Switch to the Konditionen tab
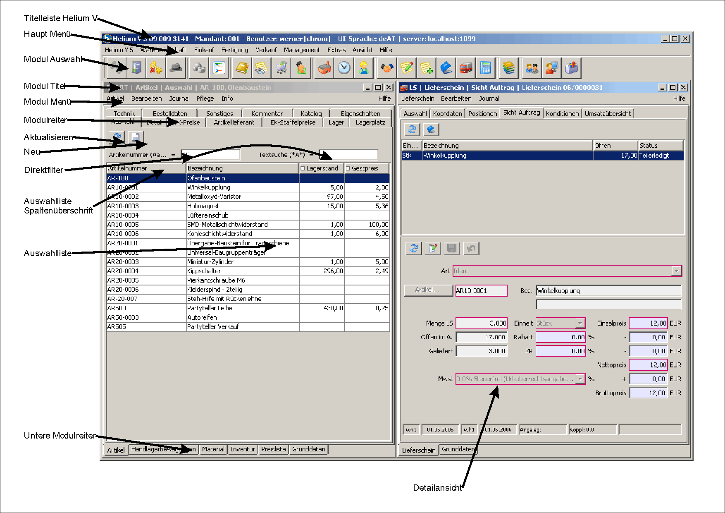The height and width of the screenshot is (513, 725). point(562,114)
